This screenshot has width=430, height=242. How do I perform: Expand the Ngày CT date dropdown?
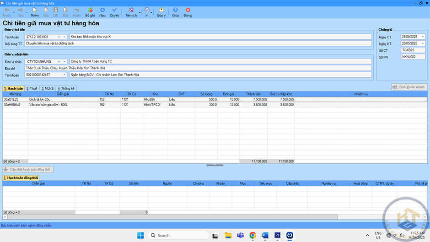(423, 37)
